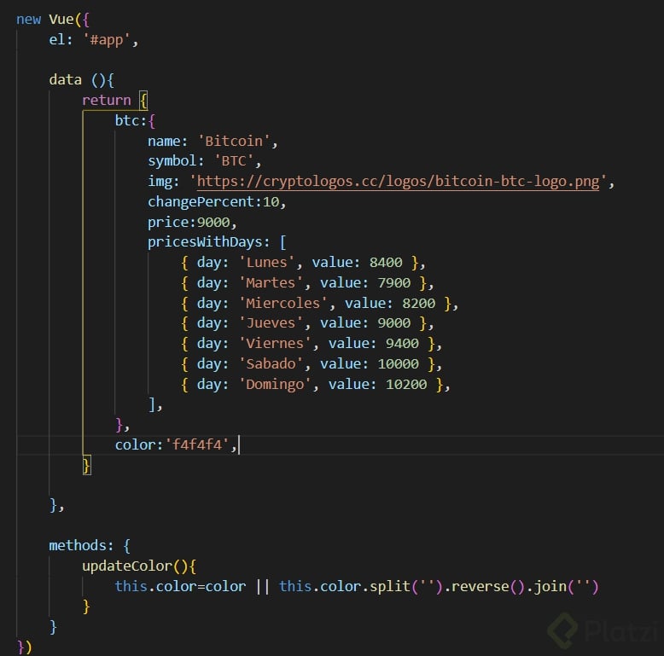Click the 'img' property key
664x656 pixels.
[160, 182]
